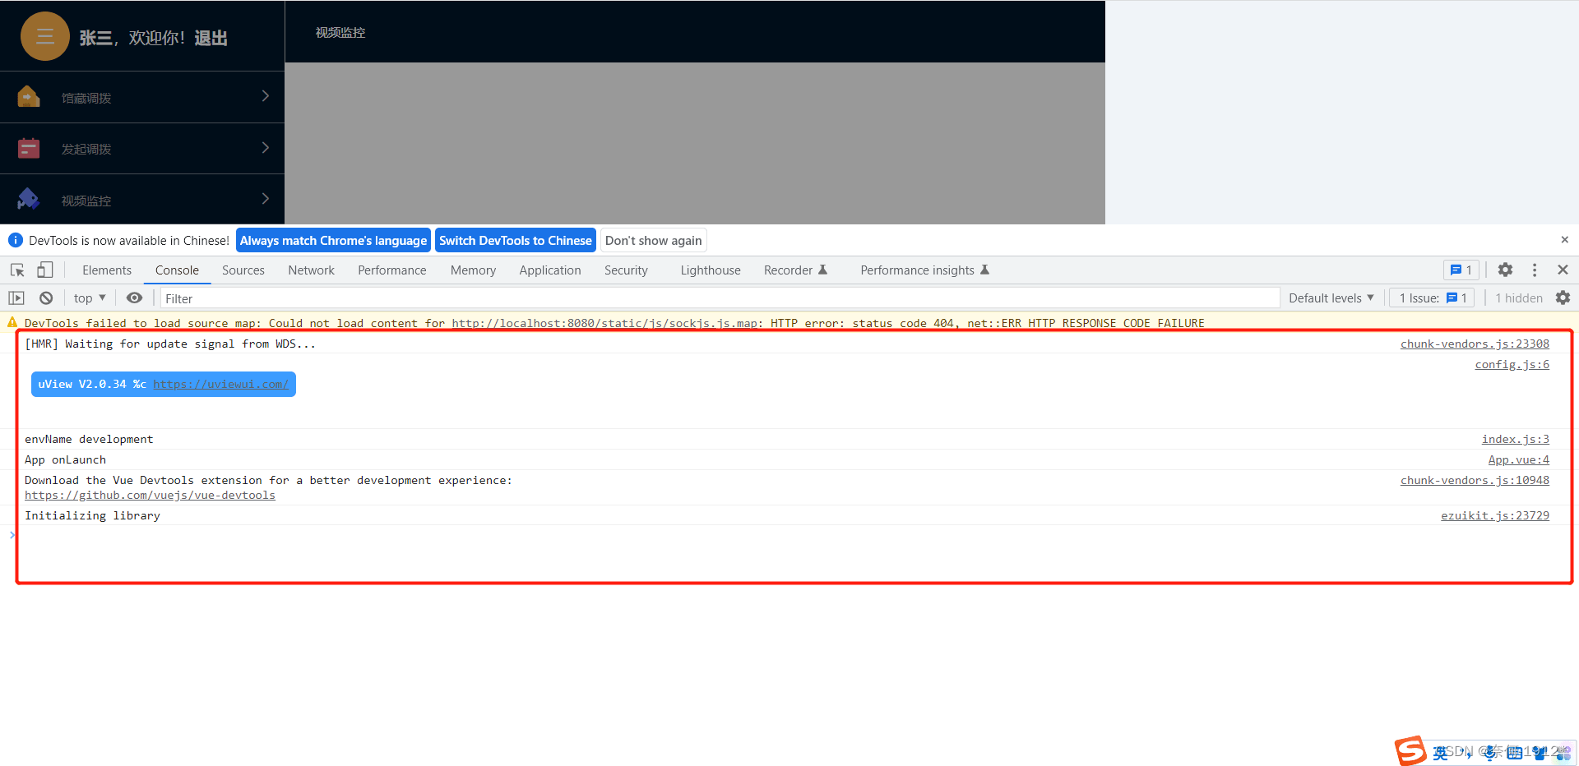Open the issues counter badge in tab bar
The width and height of the screenshot is (1579, 766).
[1461, 270]
